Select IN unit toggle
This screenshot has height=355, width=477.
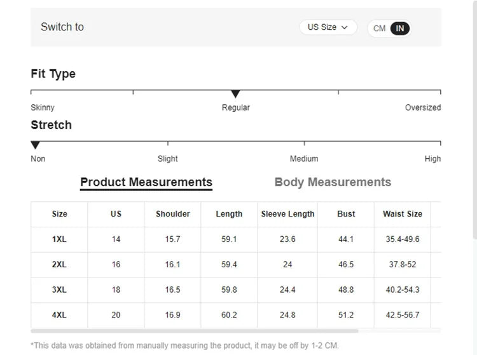[400, 29]
